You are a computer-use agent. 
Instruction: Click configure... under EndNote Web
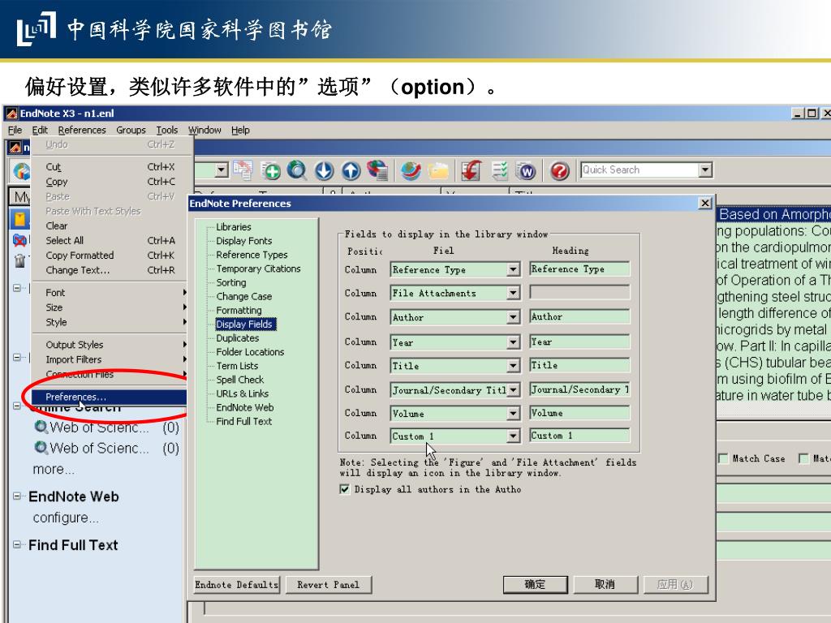[x=66, y=518]
